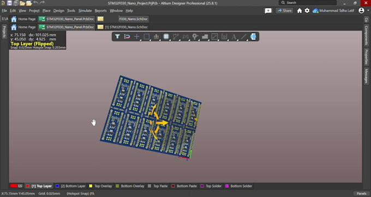Click the Open folder icon in the title bar
371x197 pixels.
tap(22, 3)
